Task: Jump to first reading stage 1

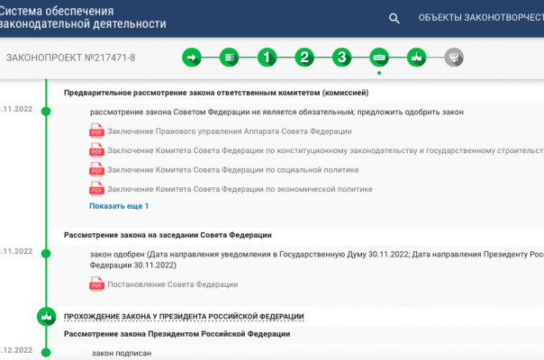Action: (x=267, y=58)
